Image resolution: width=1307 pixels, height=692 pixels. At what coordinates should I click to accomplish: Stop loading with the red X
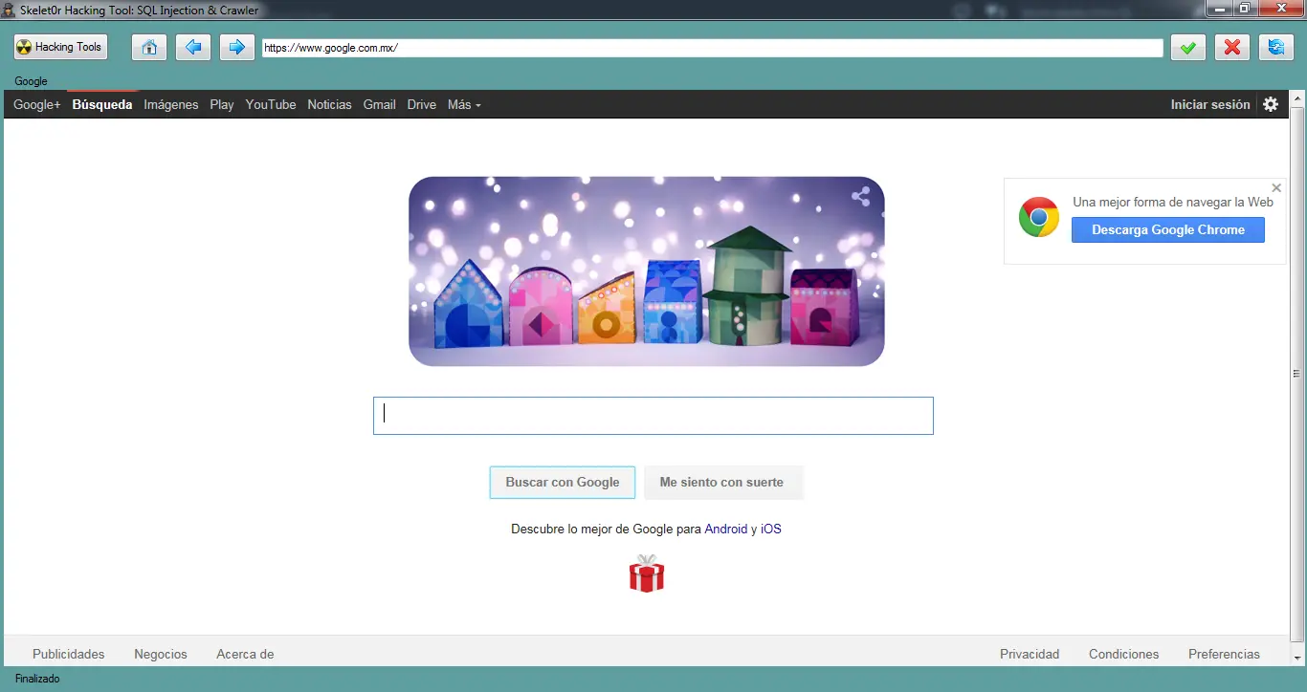coord(1232,47)
